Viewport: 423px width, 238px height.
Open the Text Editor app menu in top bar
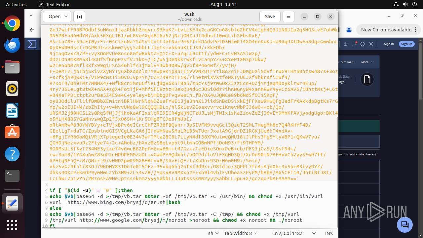[54, 4]
